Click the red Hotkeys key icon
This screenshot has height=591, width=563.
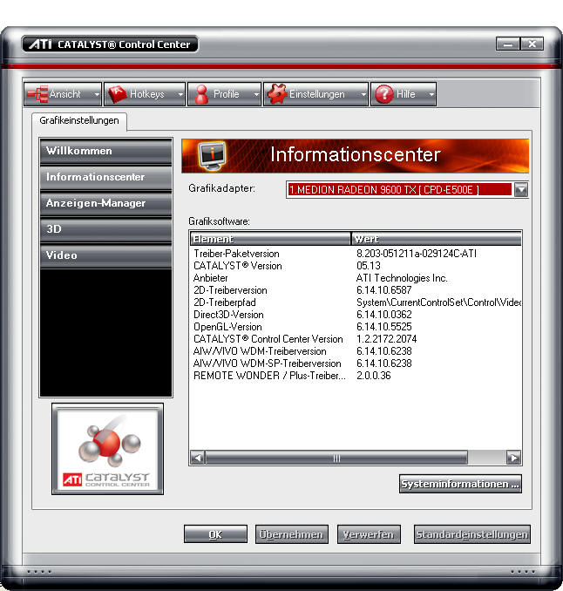pos(117,94)
